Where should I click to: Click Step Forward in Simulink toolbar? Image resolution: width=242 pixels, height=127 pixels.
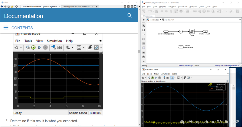(x=208, y=11)
